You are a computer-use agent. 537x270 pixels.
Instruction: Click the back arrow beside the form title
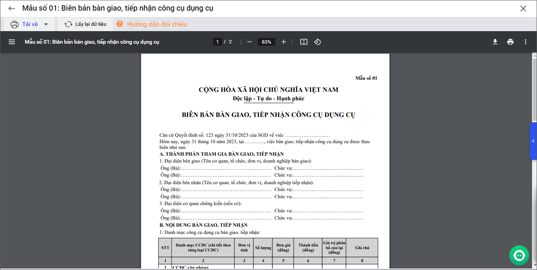[12, 8]
